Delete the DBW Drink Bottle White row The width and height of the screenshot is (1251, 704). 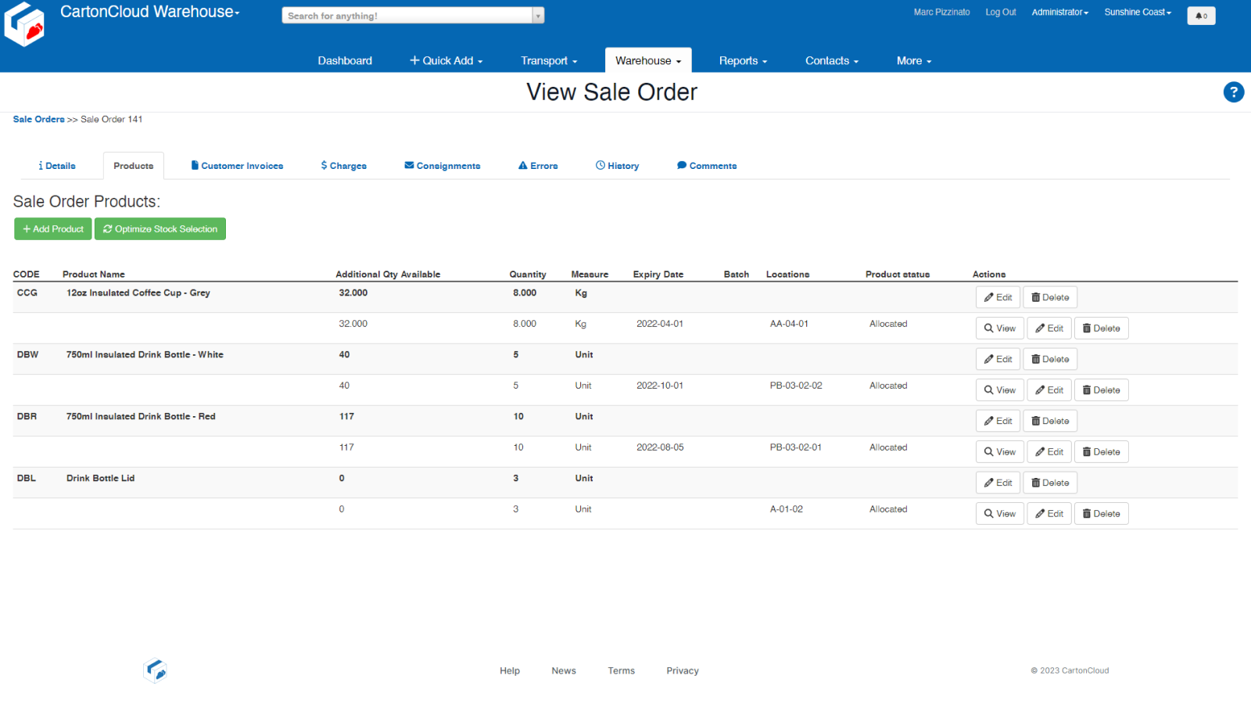pos(1050,359)
